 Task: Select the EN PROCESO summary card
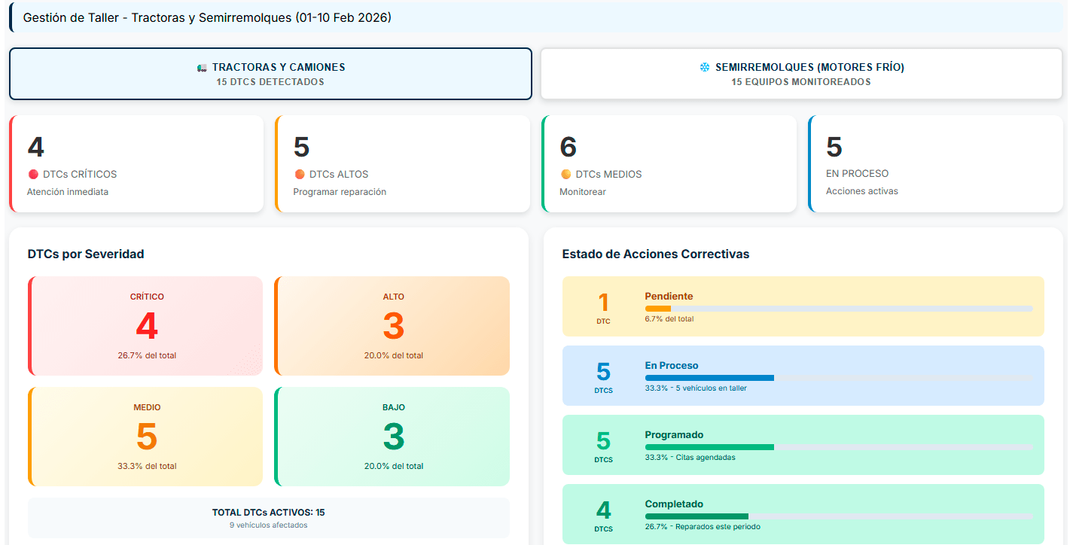pos(935,163)
